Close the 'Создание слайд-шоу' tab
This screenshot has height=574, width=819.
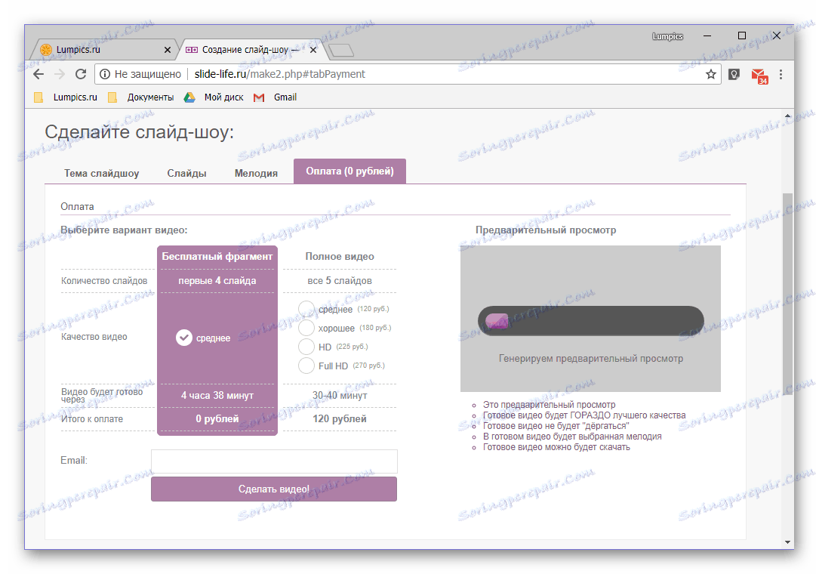click(313, 50)
